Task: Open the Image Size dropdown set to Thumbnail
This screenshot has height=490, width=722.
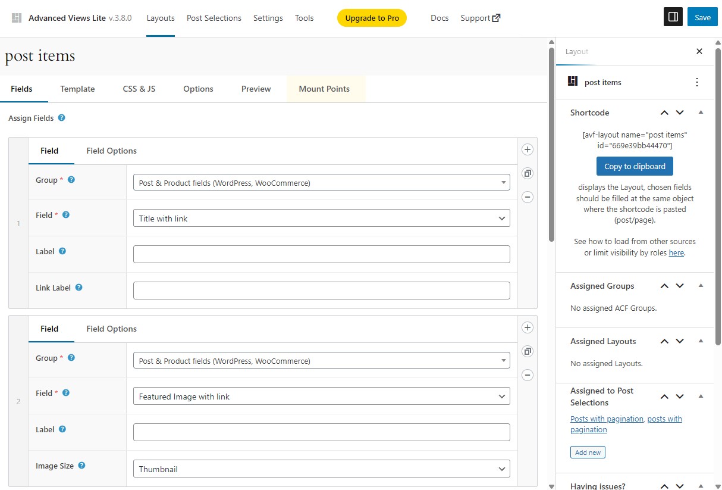Action: [321, 469]
